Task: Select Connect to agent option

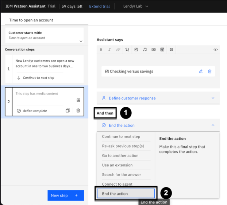Action: pyautogui.click(x=117, y=184)
